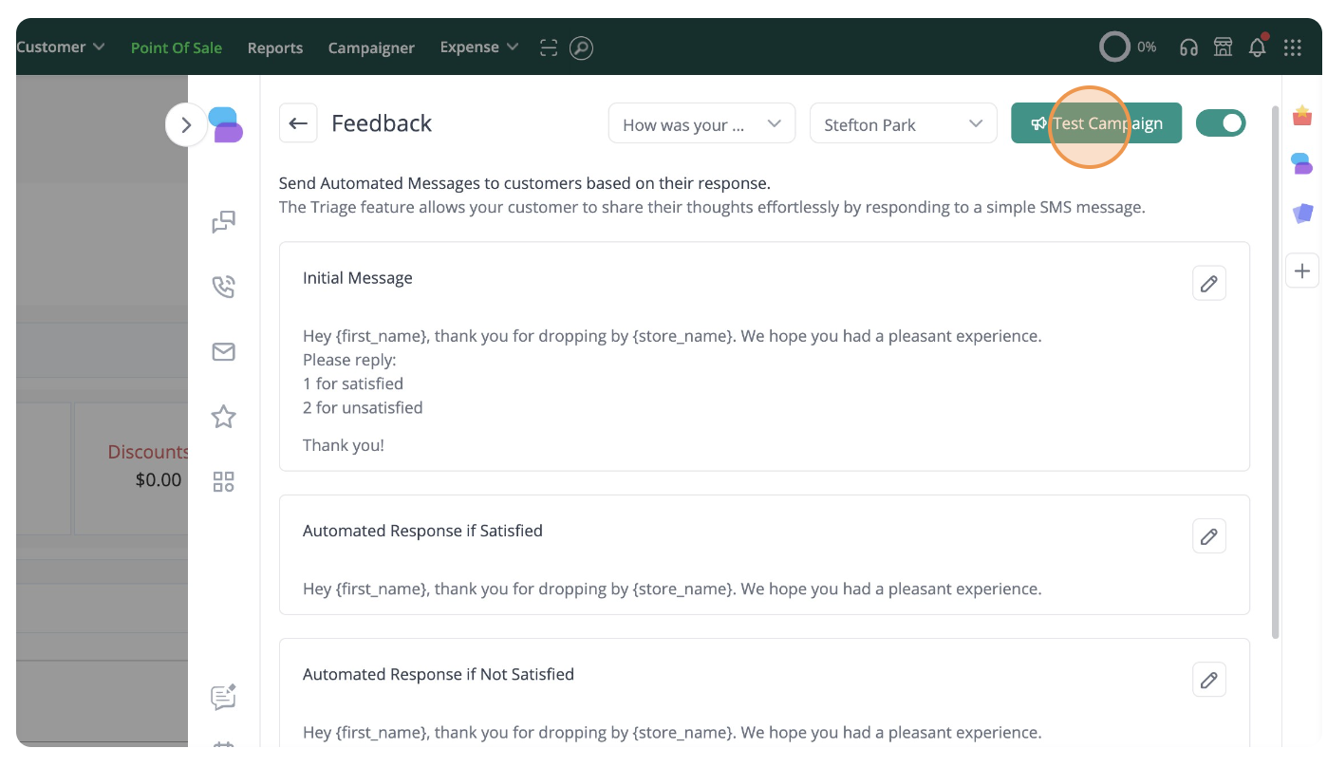Expand the collapsed side panel chevron
Screen dimensions: 1327x767
(186, 125)
